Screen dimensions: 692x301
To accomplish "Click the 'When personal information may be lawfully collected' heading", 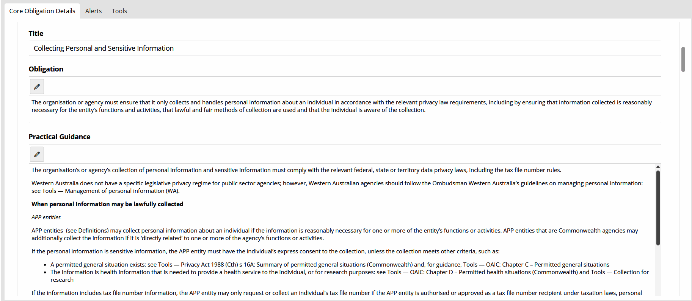I will click(x=107, y=204).
